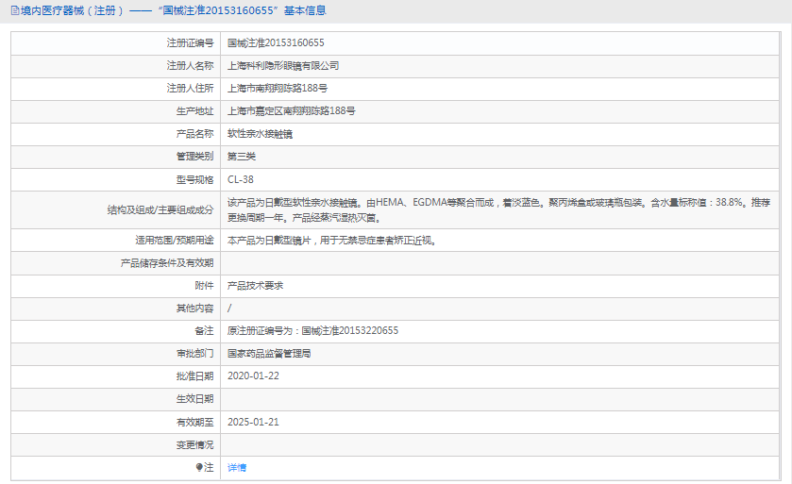Click the bulb icon beside 注 label
The image size is (792, 484).
click(x=199, y=467)
